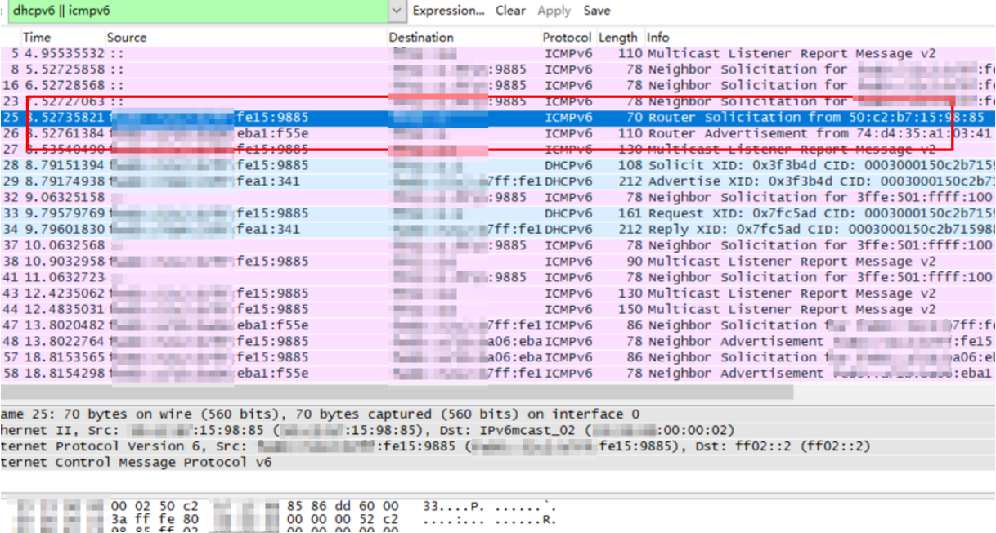Select packet 8 at time 5.52725858
The height and width of the screenshot is (533, 996).
point(498,69)
